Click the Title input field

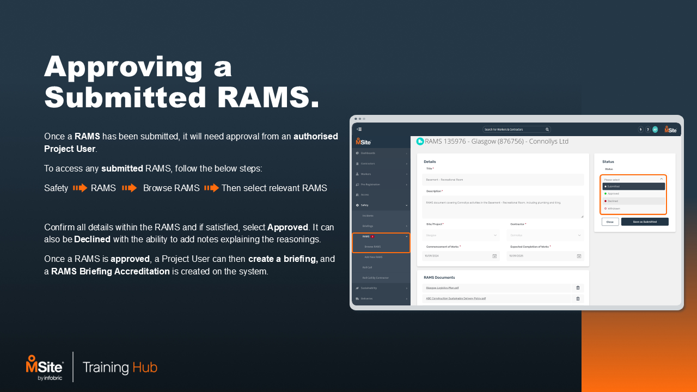coord(503,179)
